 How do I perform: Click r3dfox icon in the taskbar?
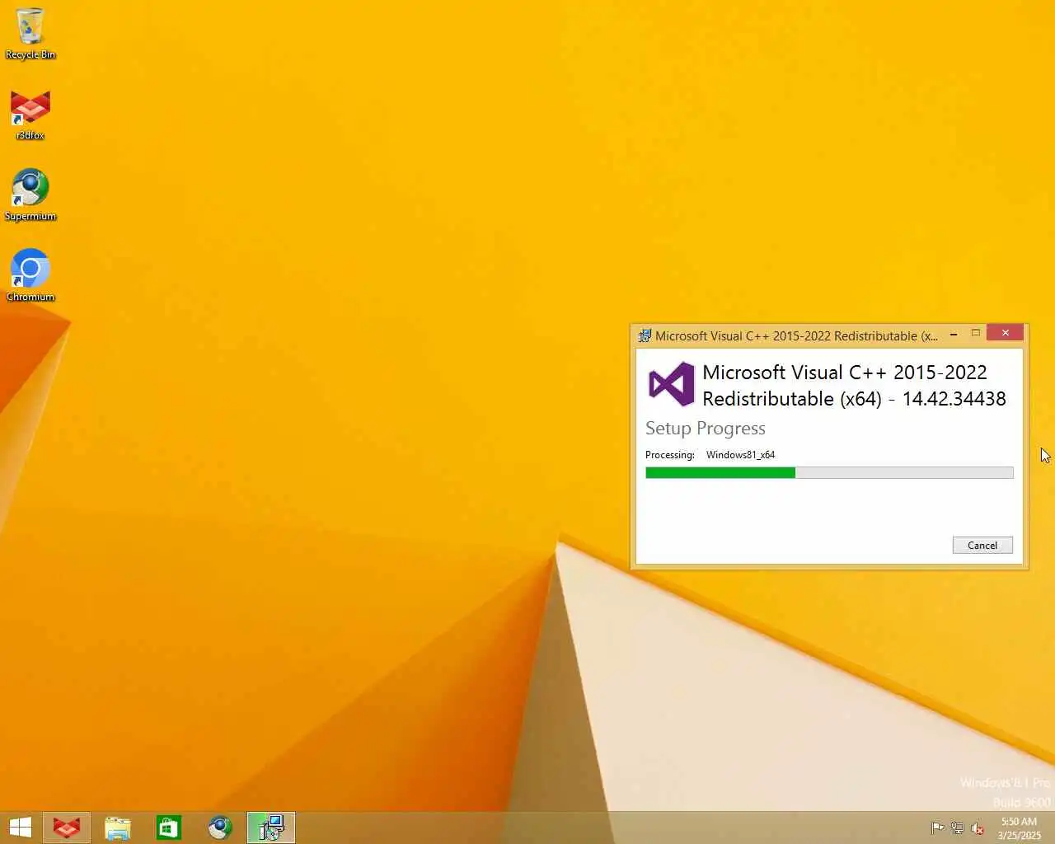(x=67, y=828)
